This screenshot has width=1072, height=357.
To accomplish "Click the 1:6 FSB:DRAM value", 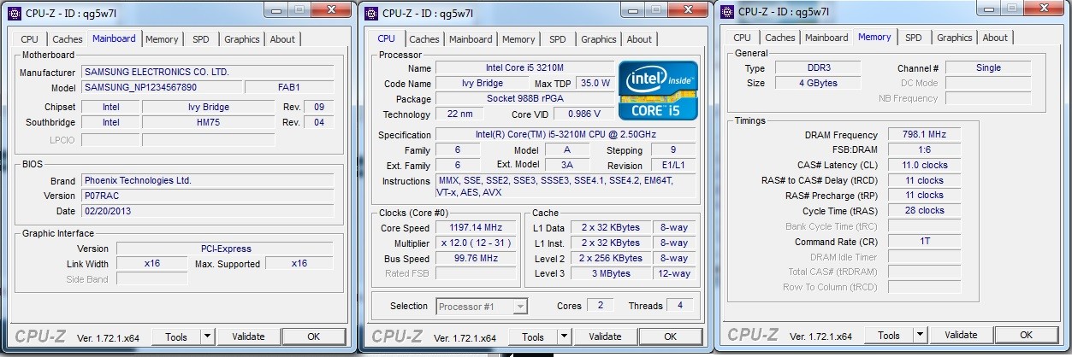I will 924,149.
